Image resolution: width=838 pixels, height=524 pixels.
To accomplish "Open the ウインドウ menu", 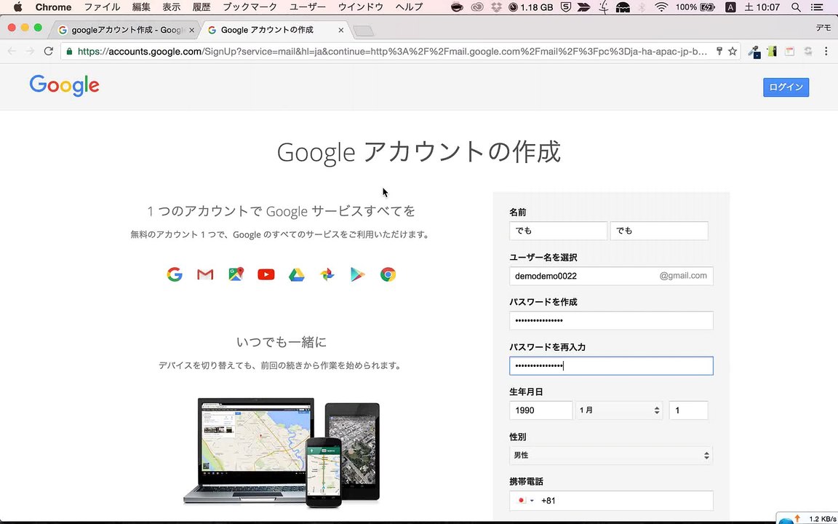I will coord(361,7).
